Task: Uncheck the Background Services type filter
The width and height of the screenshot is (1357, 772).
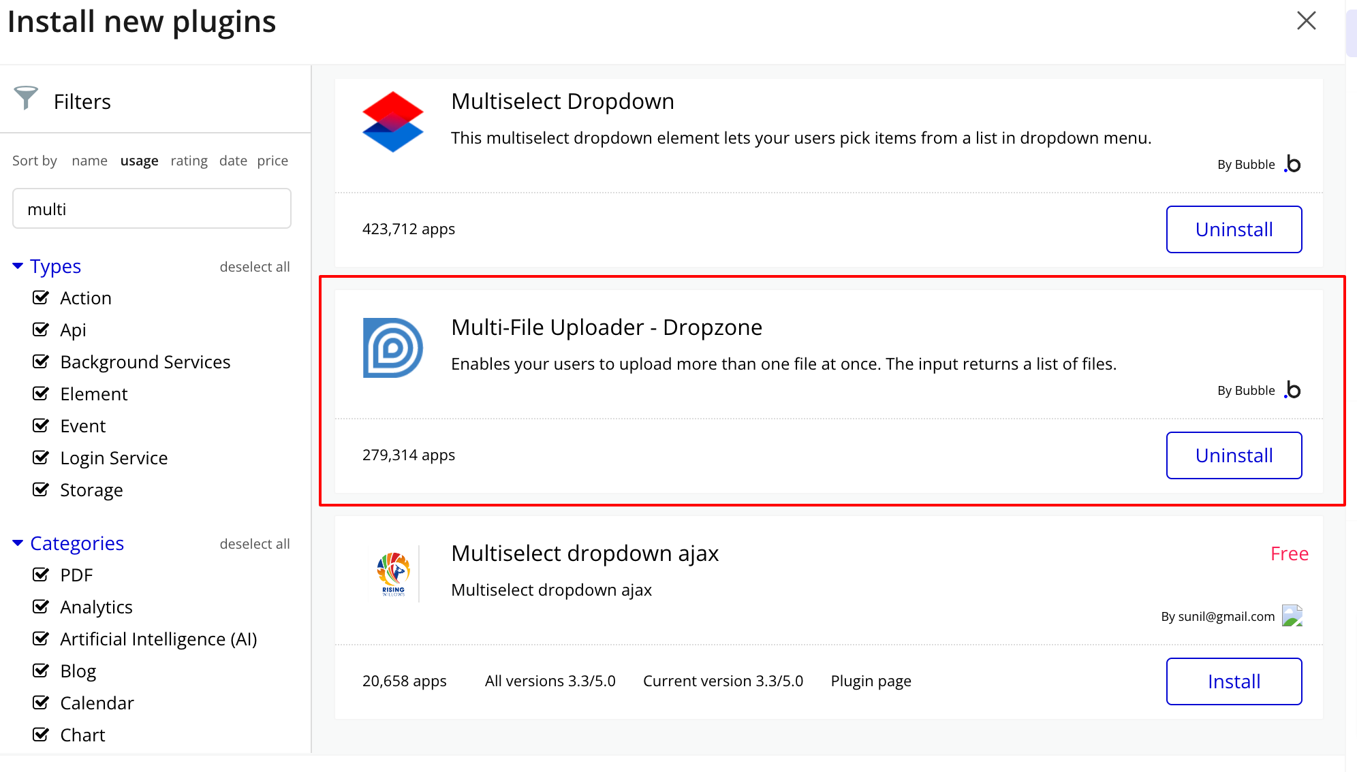Action: [x=41, y=361]
